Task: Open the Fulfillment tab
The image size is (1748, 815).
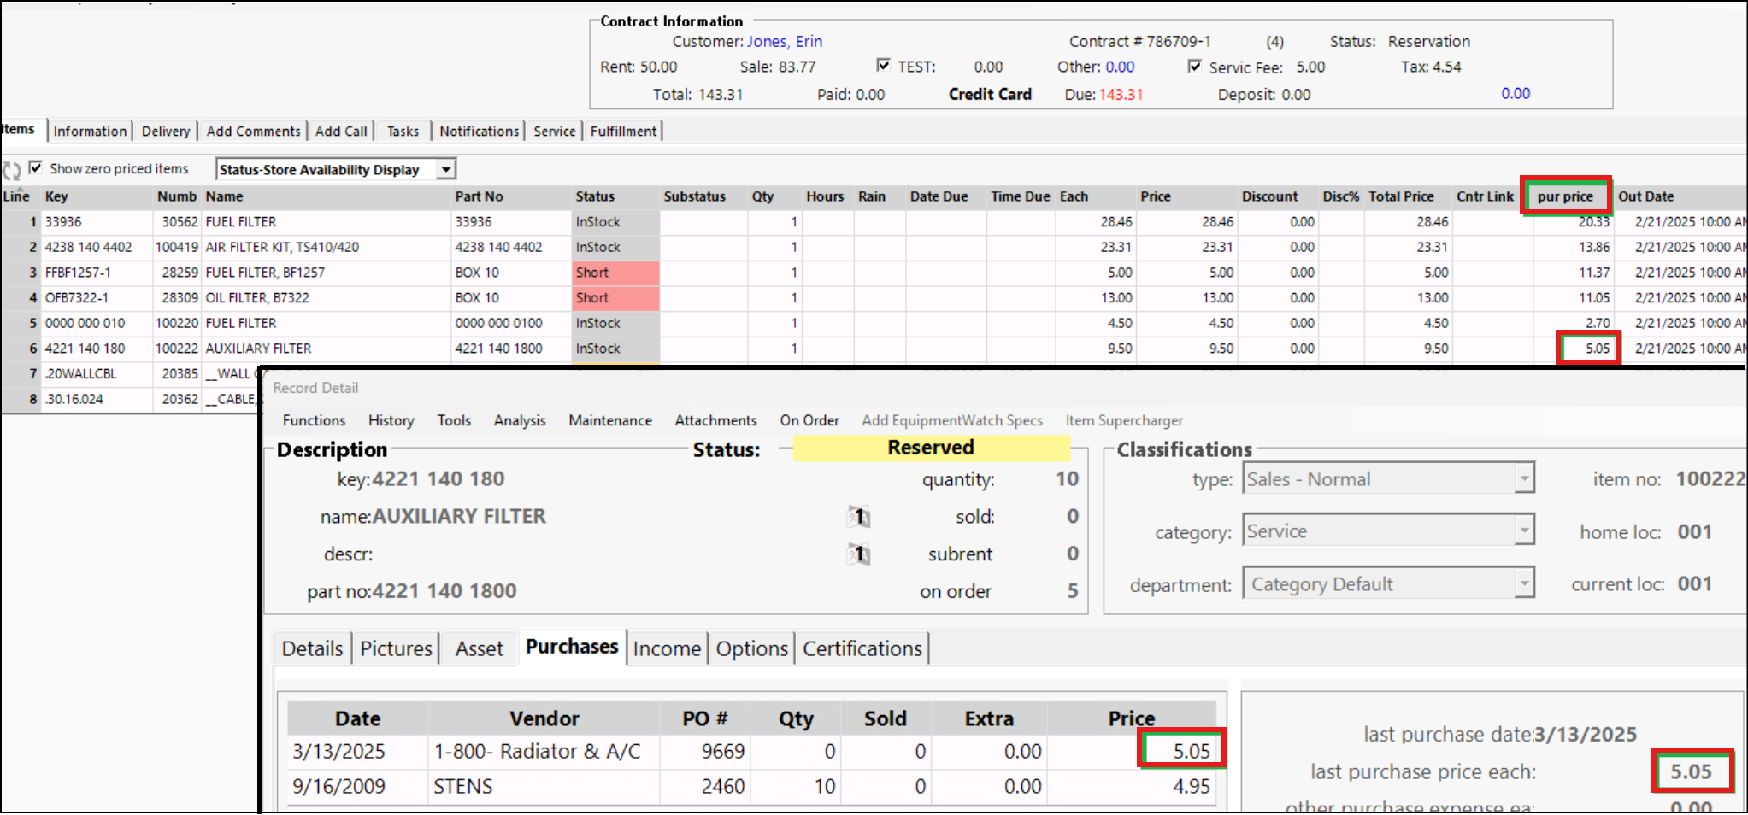Action: (623, 132)
